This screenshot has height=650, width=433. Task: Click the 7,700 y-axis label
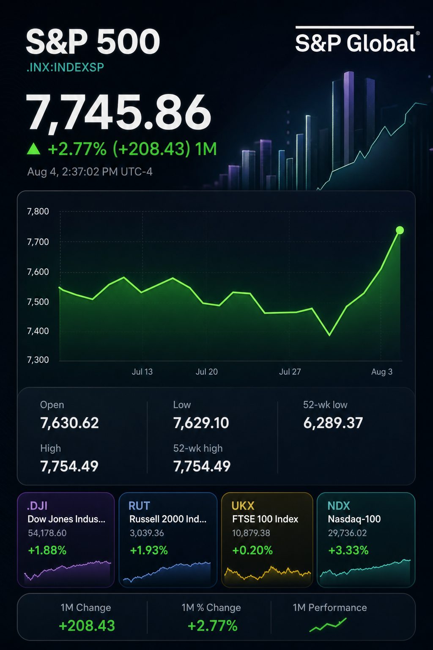[38, 242]
